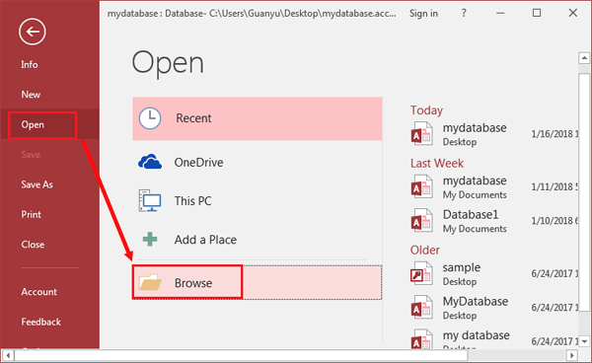Viewport: 592px width, 363px height.
Task: Click the horizontal scrollbar thumb
Action: tap(242, 355)
